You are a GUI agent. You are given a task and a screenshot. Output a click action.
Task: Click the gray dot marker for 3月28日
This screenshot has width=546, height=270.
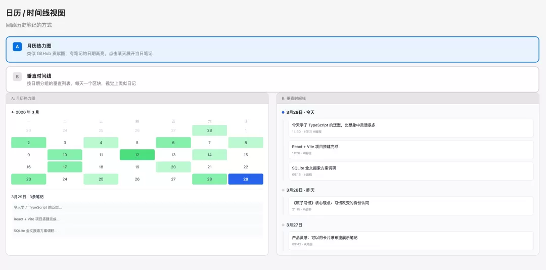coord(283,190)
